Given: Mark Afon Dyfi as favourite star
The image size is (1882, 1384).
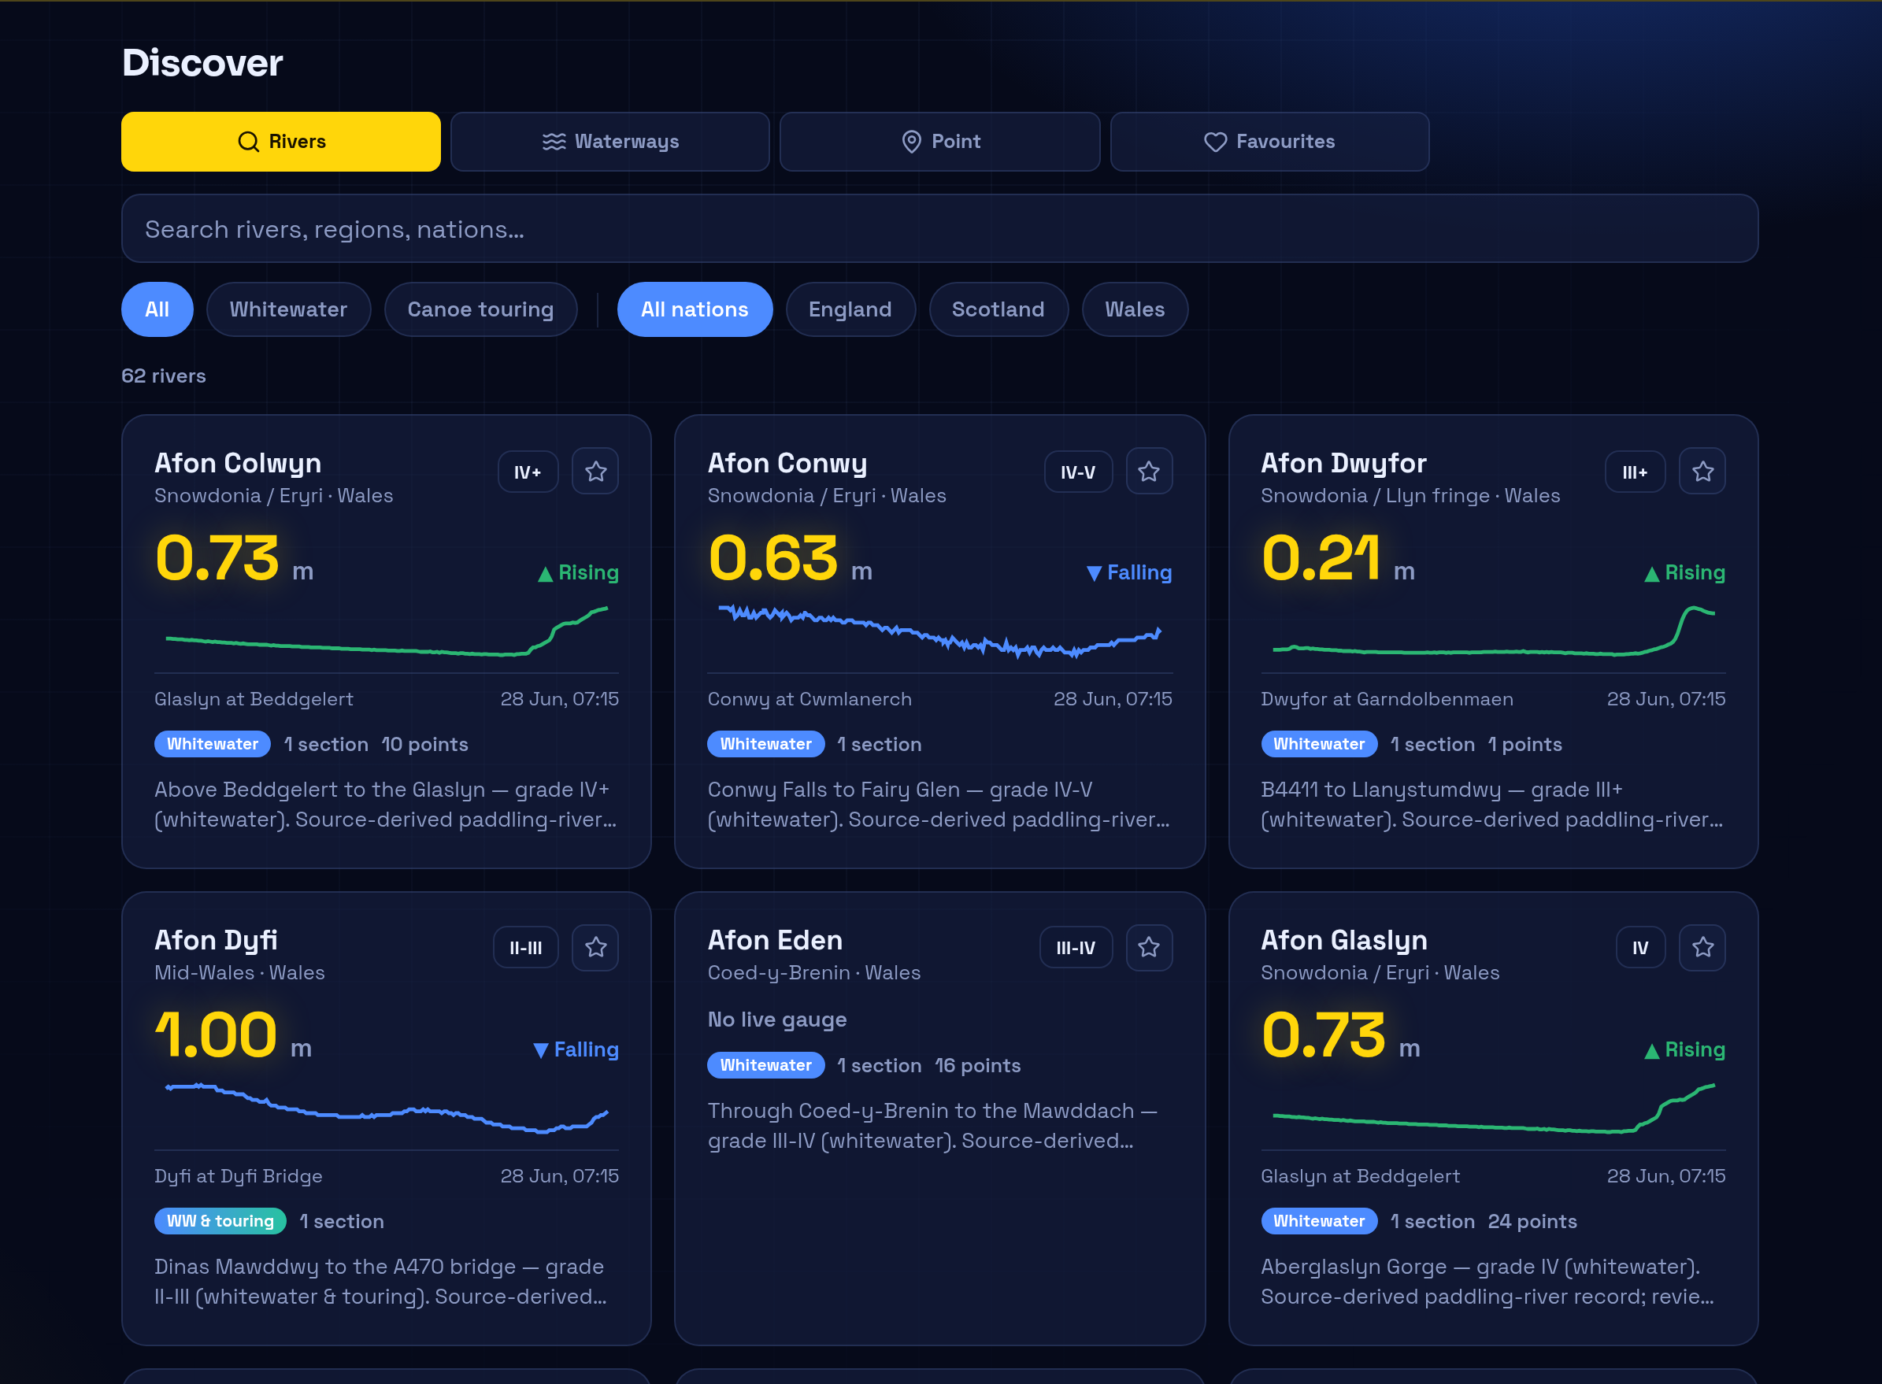Looking at the screenshot, I should (595, 948).
